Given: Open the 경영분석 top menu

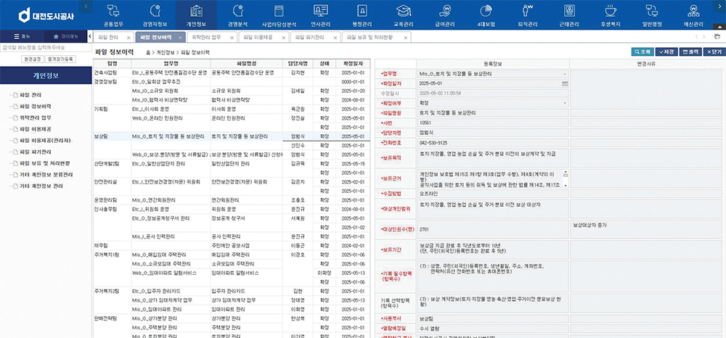Looking at the screenshot, I should pos(237,15).
